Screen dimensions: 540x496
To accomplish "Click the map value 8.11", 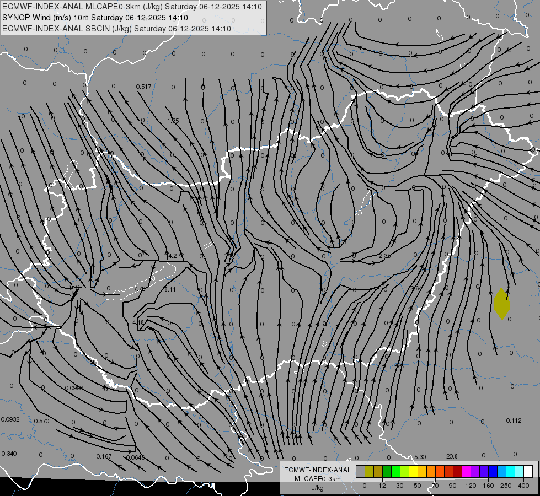I will [x=170, y=289].
